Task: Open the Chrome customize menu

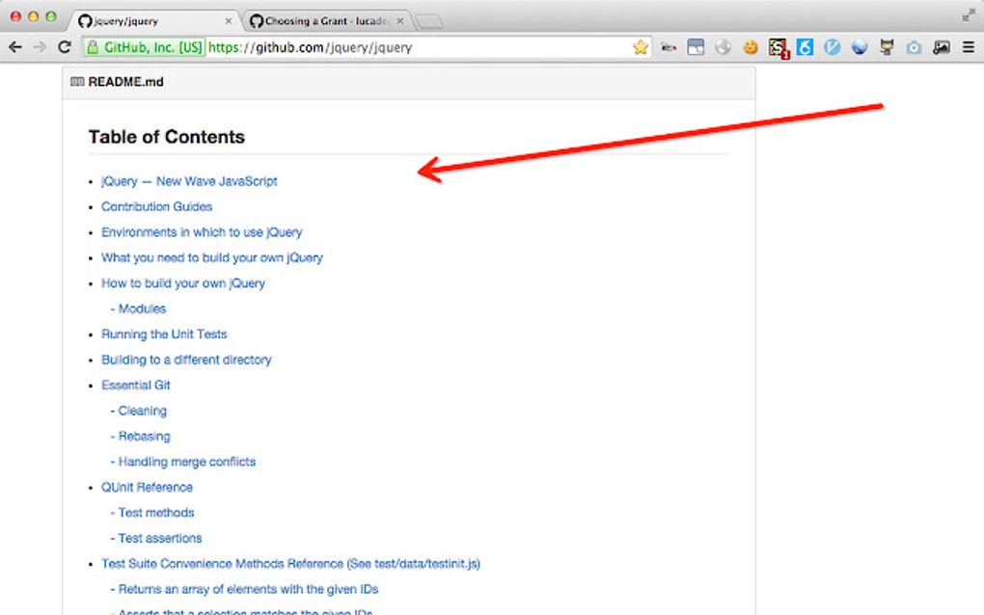Action: 968,46
